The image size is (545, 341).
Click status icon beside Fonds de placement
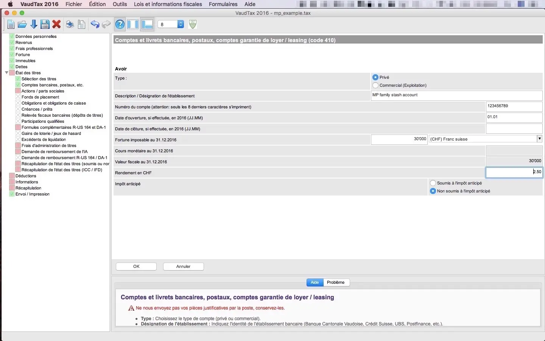click(x=18, y=97)
